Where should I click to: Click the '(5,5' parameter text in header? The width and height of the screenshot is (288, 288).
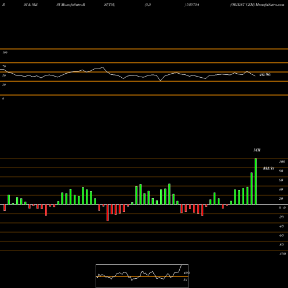coord(148,5)
